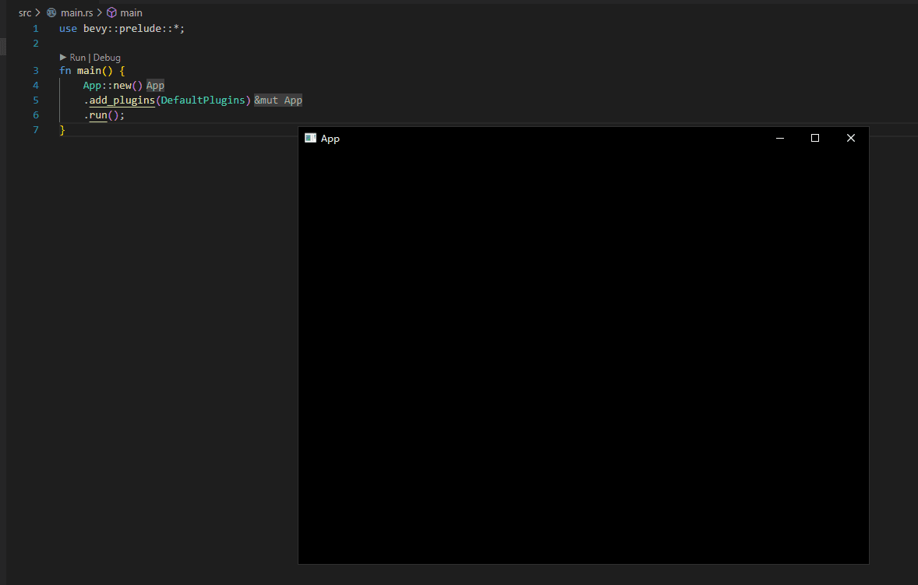918x585 pixels.
Task: Open the src folder breadcrumb
Action: click(25, 13)
